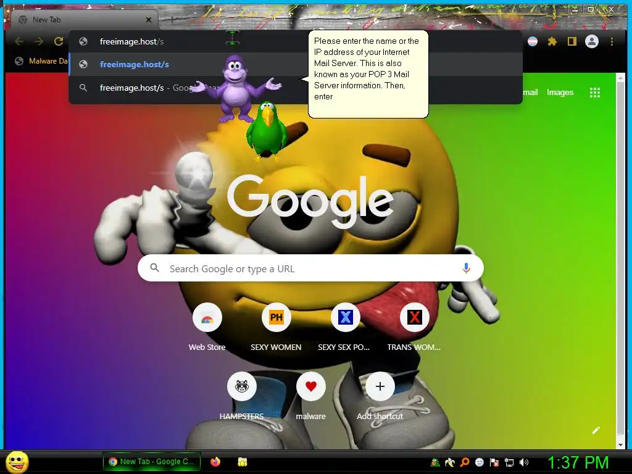Viewport: 632px width, 474px height.
Task: Select the freeimage.host/s Google Search suggestion
Action: (296, 88)
